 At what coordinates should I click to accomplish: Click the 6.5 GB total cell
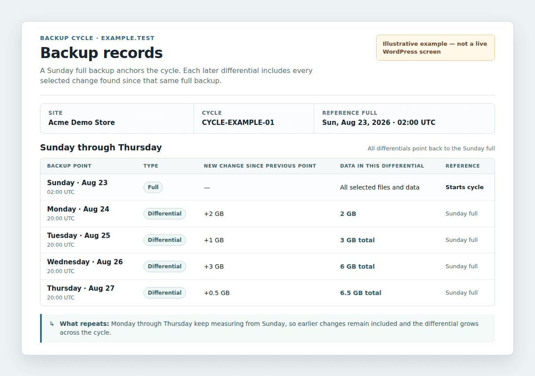(x=361, y=293)
